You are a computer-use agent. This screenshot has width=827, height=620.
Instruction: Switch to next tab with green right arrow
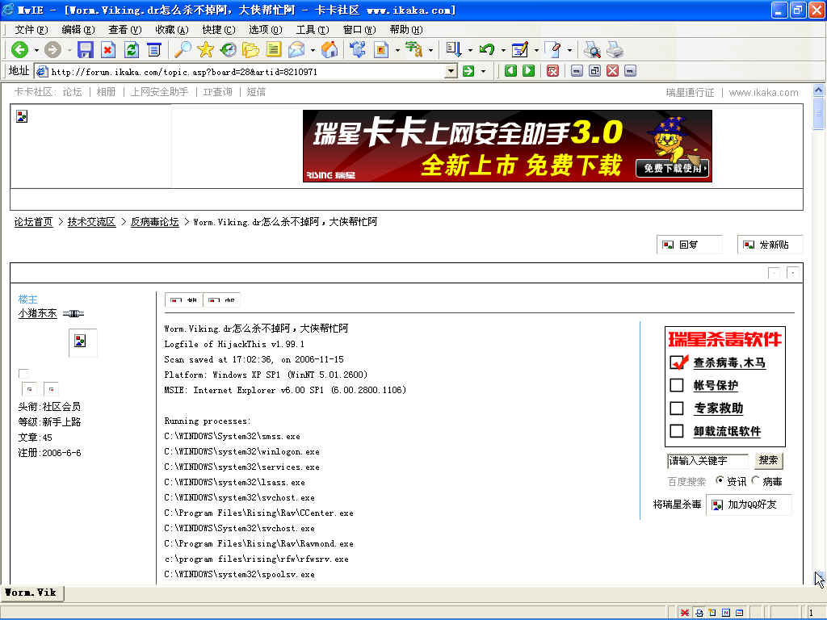(528, 71)
